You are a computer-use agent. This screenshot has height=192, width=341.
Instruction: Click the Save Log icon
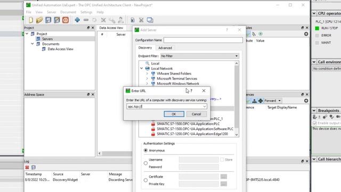coord(33,167)
